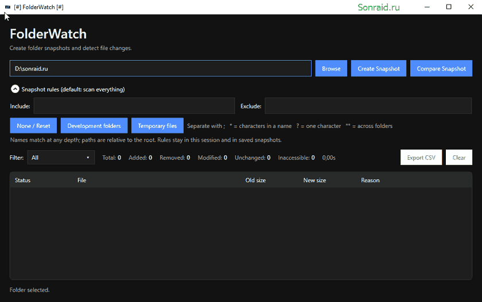Reset rules with None / Reset

pos(33,125)
